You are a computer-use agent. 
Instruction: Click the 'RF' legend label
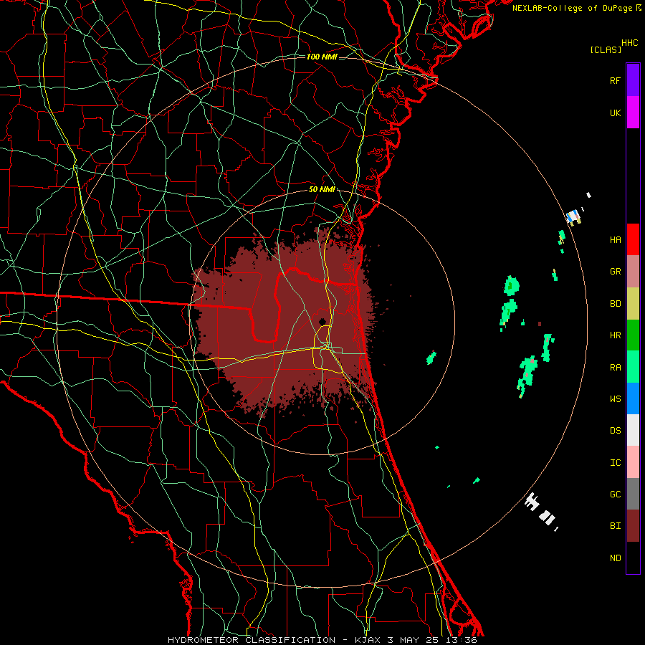[615, 80]
